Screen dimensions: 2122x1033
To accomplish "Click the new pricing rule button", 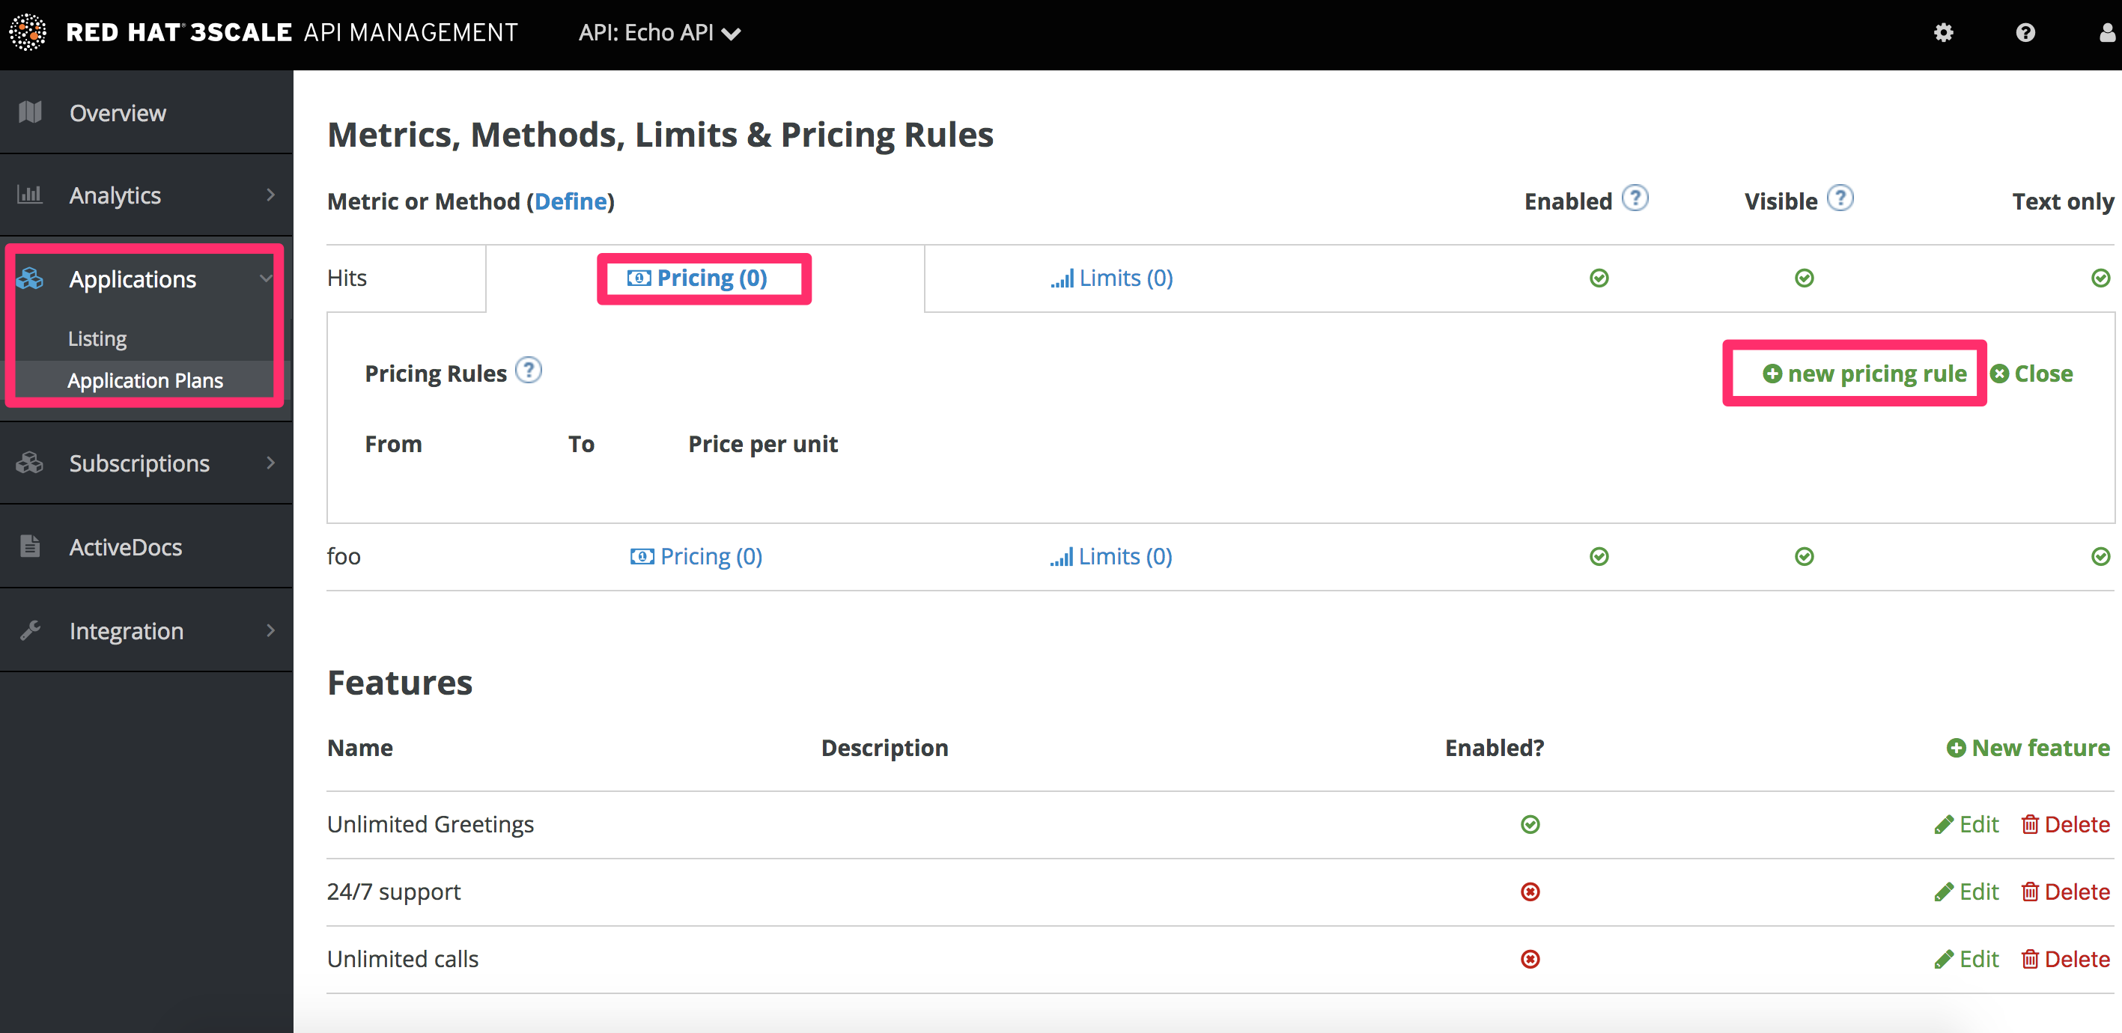I will click(x=1865, y=374).
